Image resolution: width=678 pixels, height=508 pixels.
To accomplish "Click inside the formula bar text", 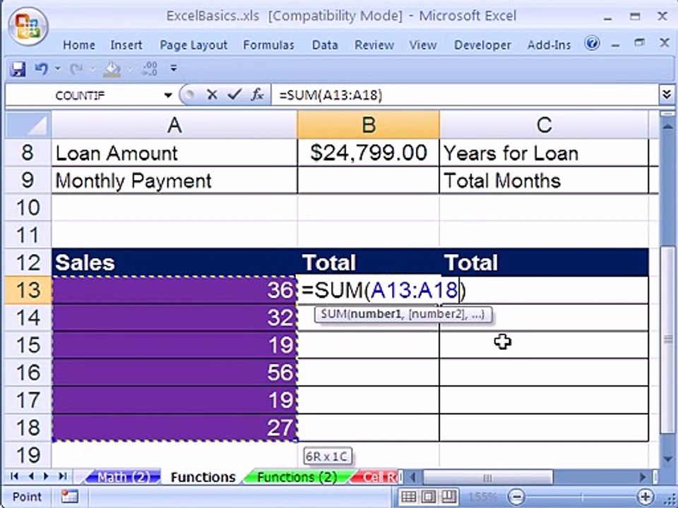I will click(331, 95).
